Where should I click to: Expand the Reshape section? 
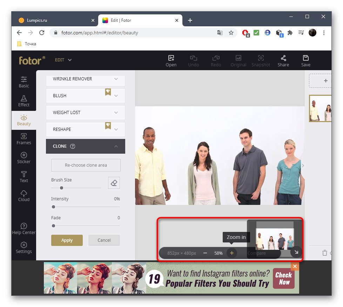click(x=85, y=129)
